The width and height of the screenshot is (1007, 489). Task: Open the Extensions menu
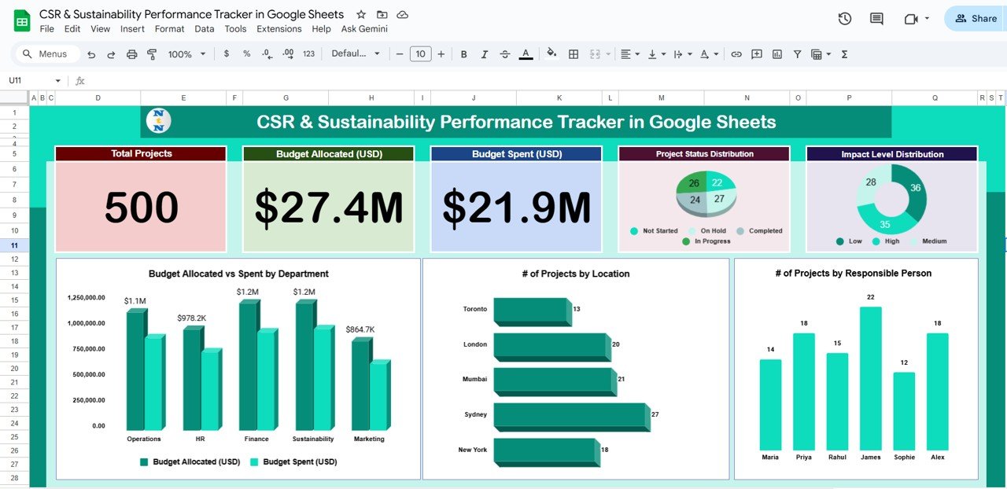click(x=278, y=29)
